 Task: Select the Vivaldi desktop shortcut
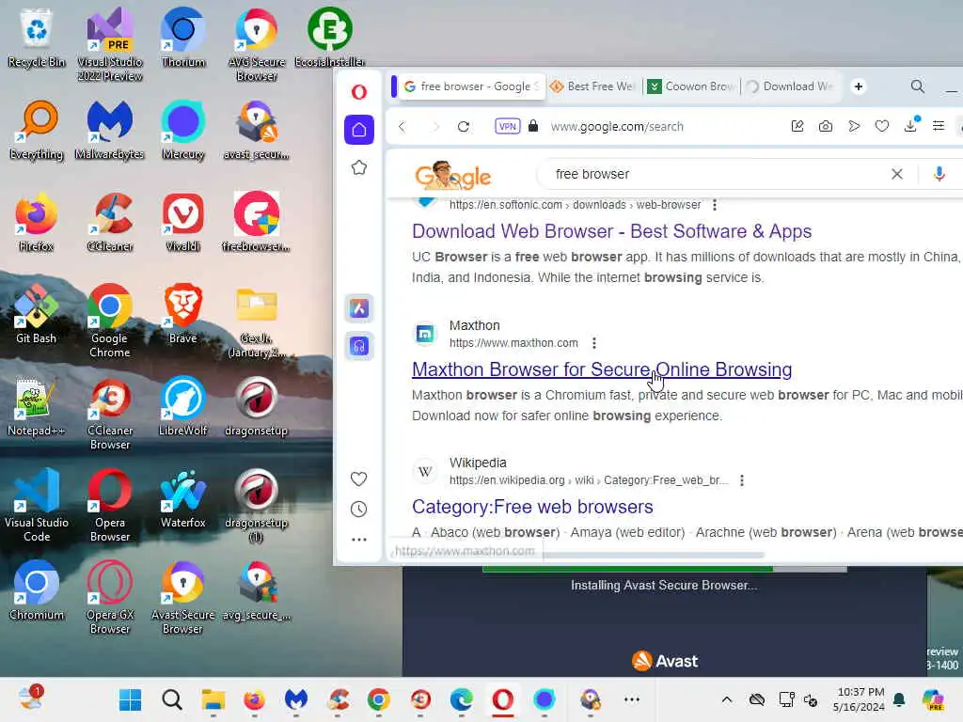[x=183, y=222]
